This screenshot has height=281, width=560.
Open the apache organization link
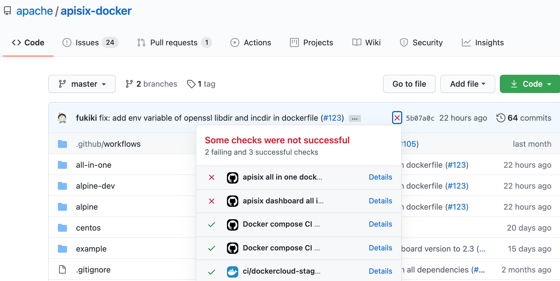tap(35, 11)
